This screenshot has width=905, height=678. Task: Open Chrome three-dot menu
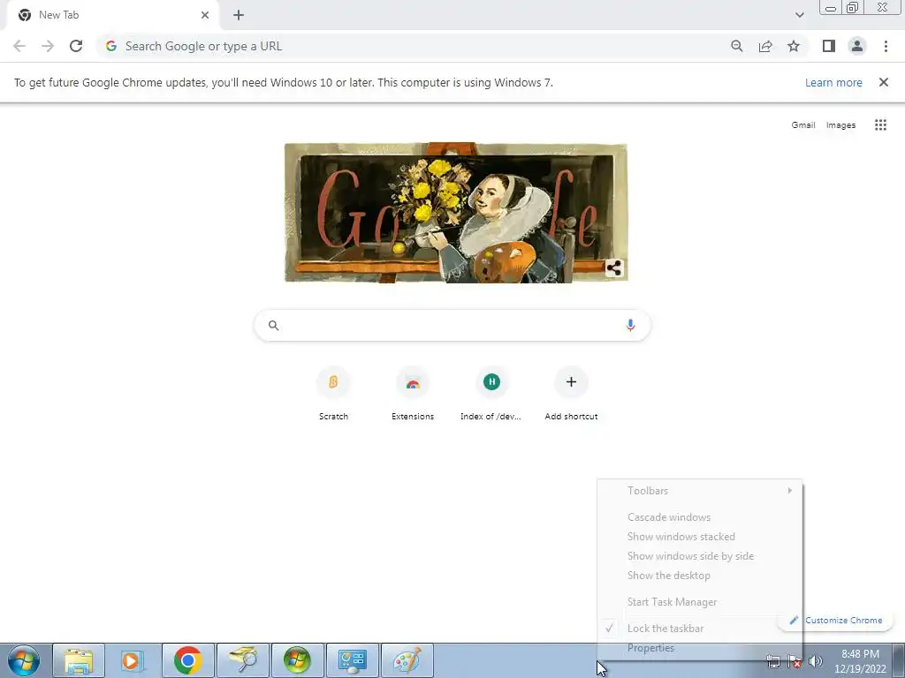886,46
